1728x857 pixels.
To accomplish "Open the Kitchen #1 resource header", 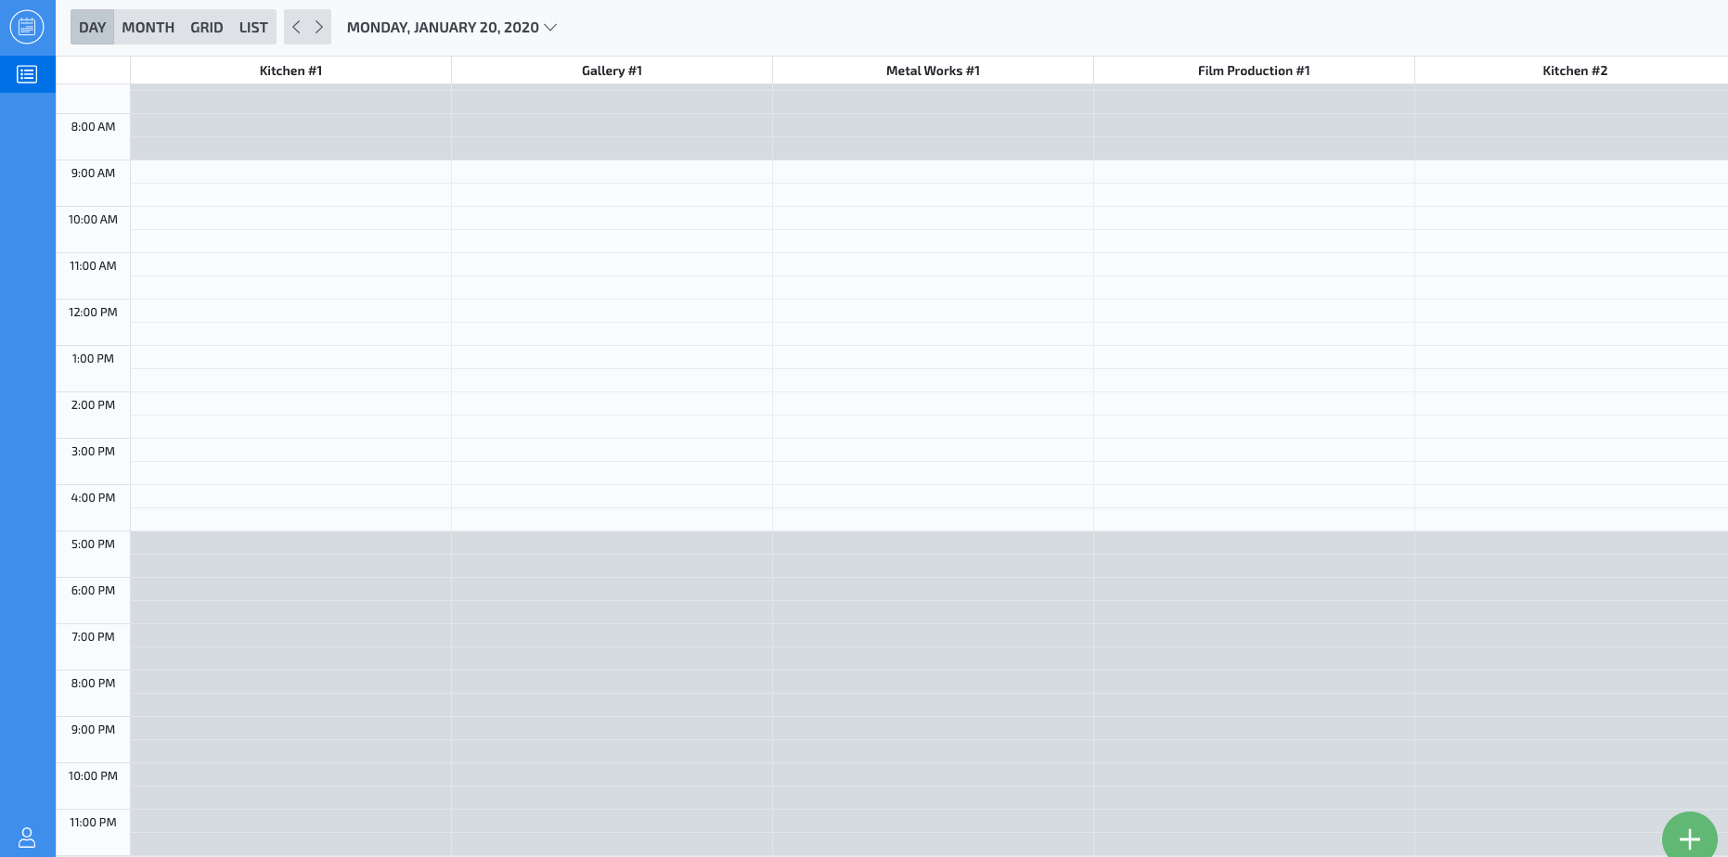I will pos(290,70).
